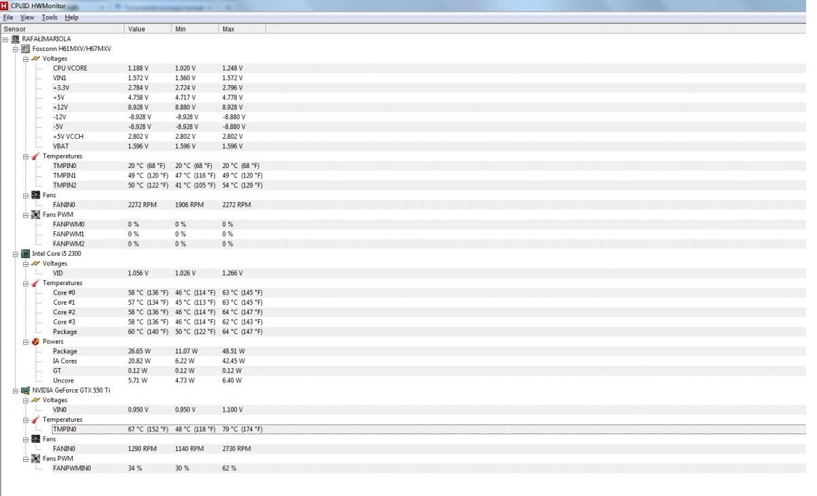Click the 48.51 W max Package power
817x496 pixels.
pyautogui.click(x=234, y=351)
